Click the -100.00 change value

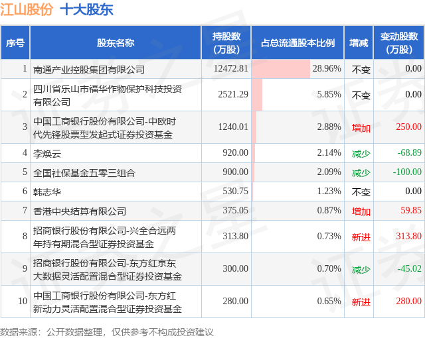point(407,172)
